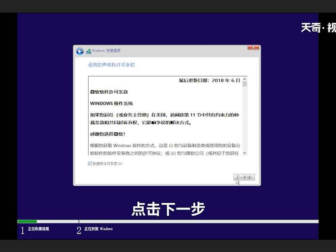
Task: Click the green installation progress bar
Action: click(x=27, y=221)
